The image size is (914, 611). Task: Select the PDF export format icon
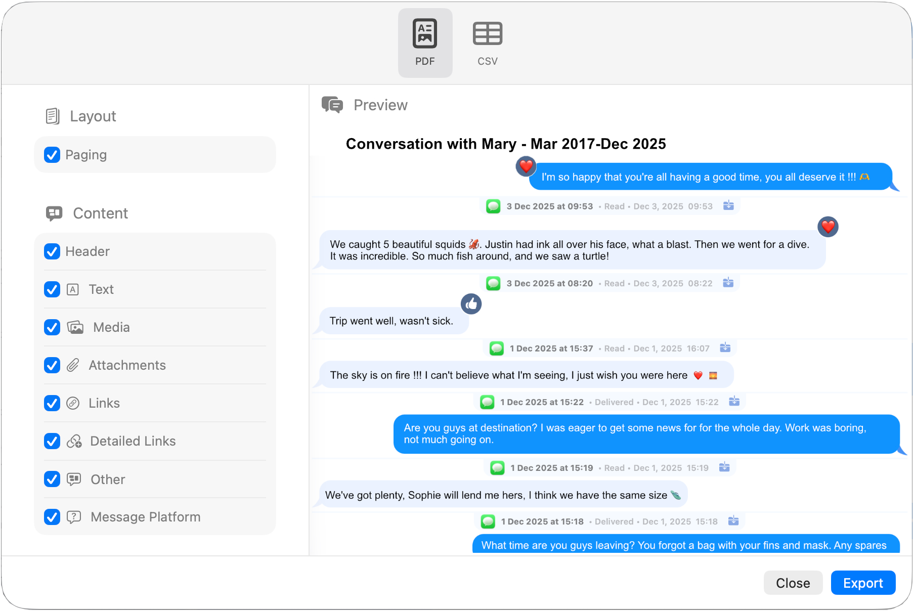[424, 34]
